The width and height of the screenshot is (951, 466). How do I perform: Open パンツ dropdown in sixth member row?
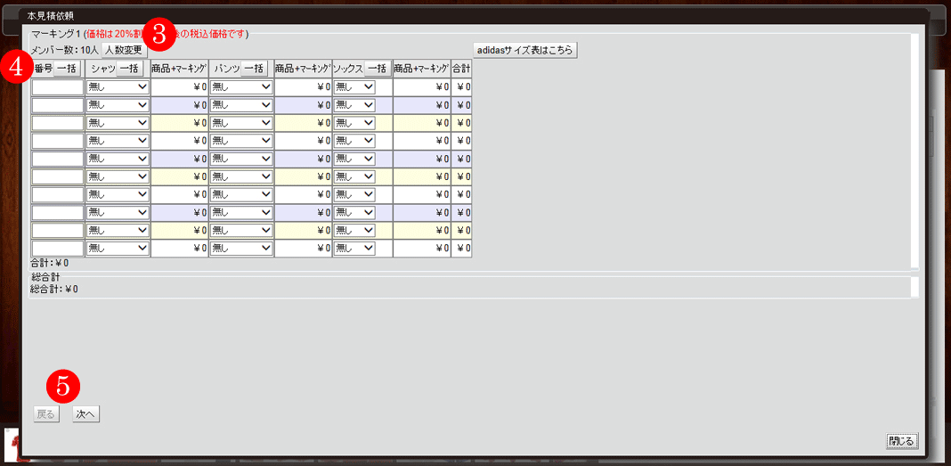pos(241,176)
